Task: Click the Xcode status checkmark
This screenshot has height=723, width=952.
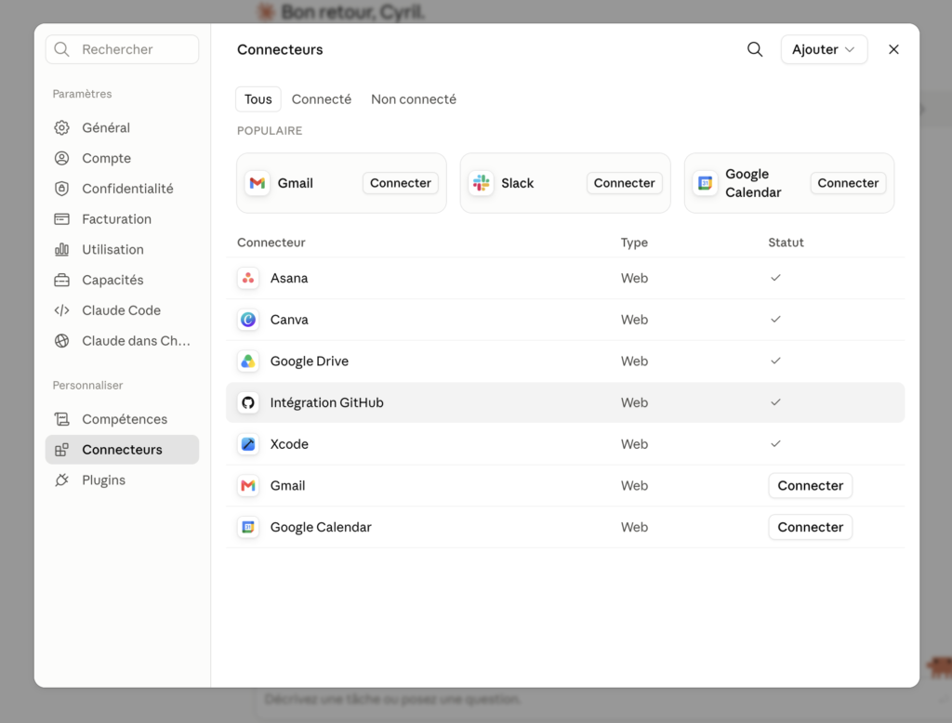Action: 775,443
